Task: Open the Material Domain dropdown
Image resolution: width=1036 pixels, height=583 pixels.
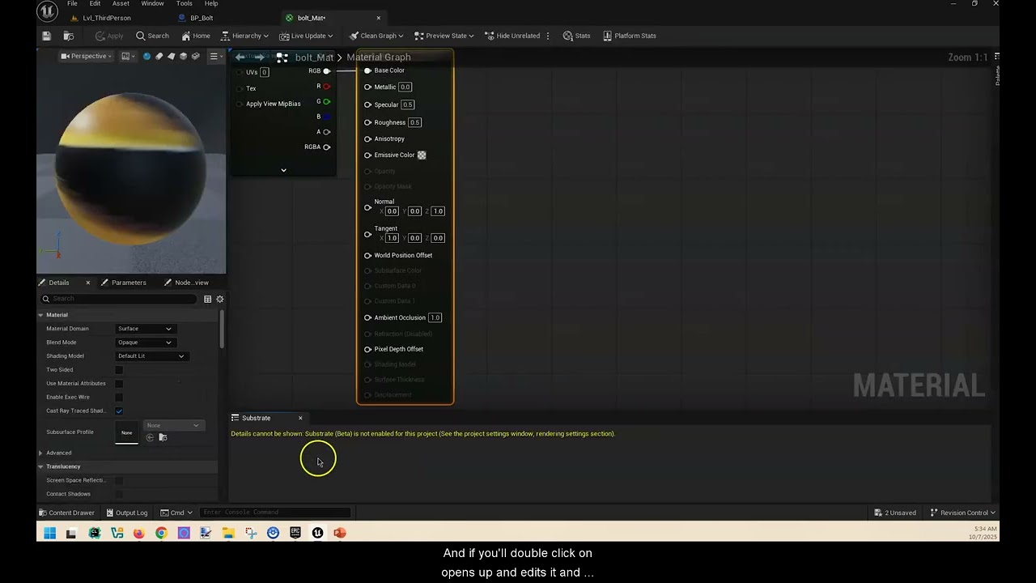Action: (x=144, y=329)
